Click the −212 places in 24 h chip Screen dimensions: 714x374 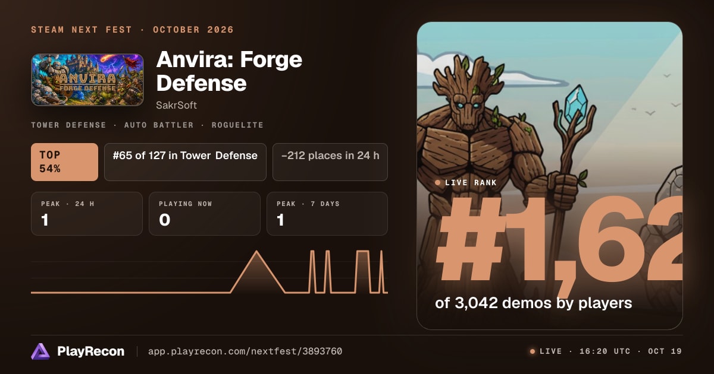pyautogui.click(x=330, y=161)
